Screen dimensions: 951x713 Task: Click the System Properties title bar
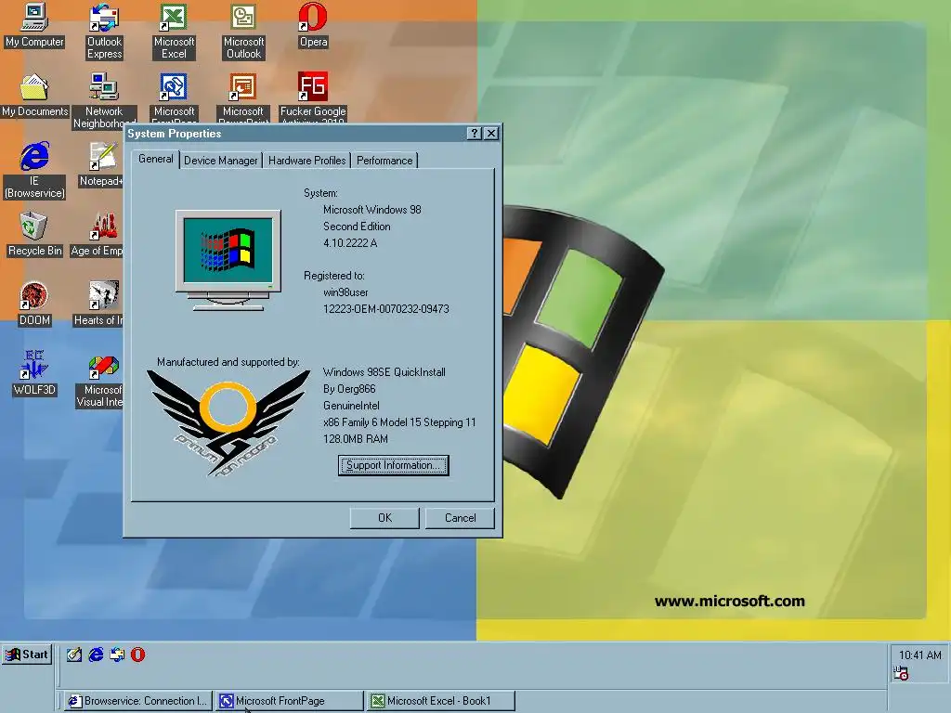pos(296,134)
